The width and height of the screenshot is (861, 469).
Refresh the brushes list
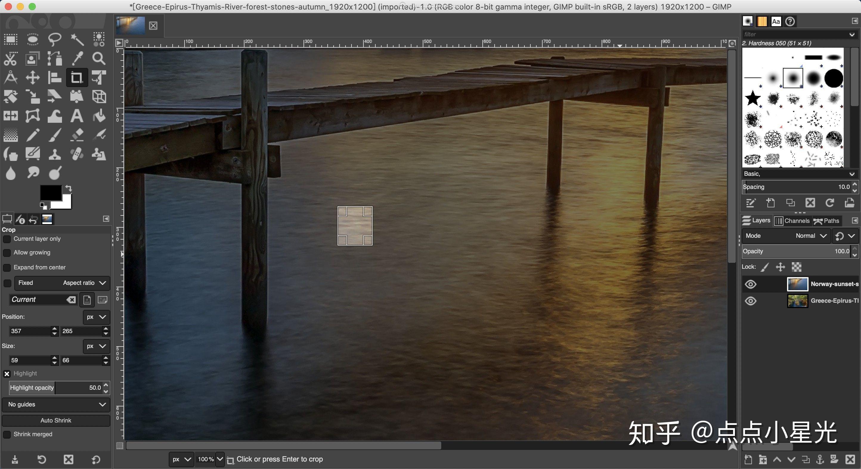(830, 203)
